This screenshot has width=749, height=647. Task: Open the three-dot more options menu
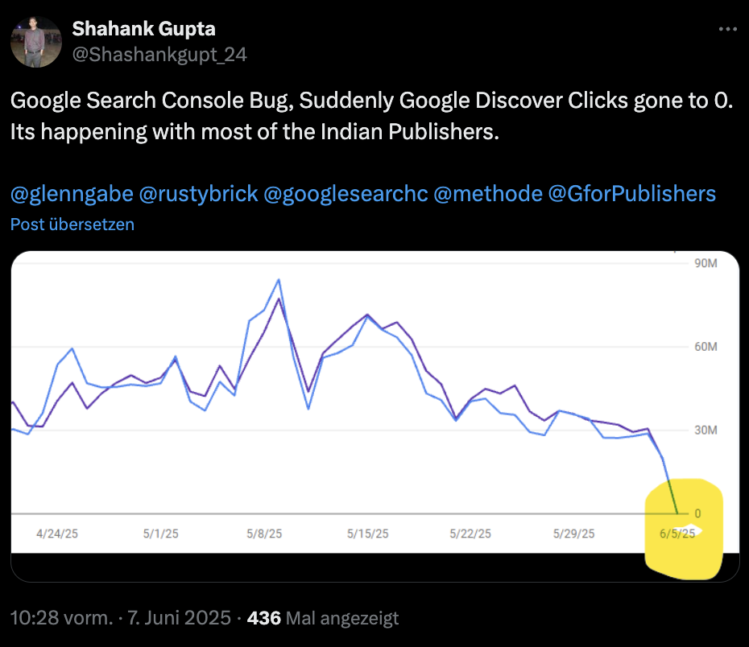[x=726, y=29]
